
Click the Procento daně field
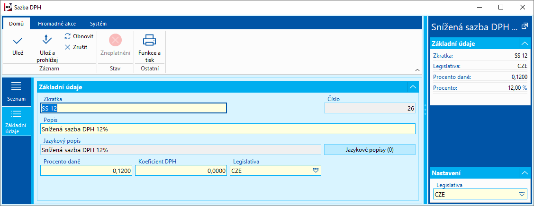click(x=86, y=171)
